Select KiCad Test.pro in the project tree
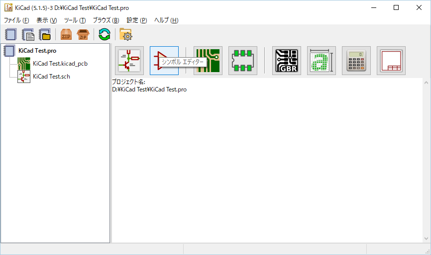This screenshot has width=431, height=255. pyautogui.click(x=37, y=51)
